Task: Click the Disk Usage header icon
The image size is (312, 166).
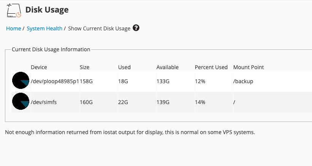Action: pos(14,10)
